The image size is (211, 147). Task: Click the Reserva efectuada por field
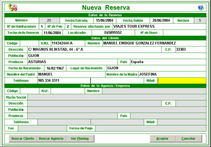159,27
